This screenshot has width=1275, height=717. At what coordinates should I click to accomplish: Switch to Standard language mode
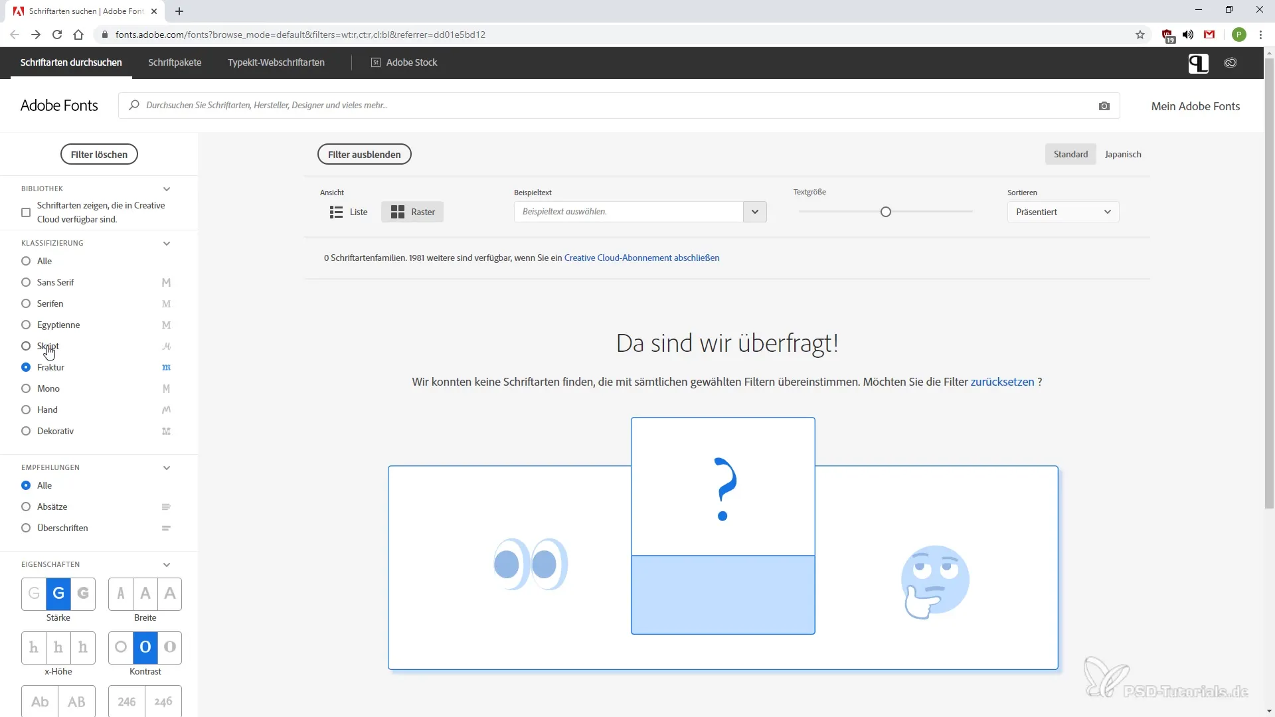(x=1070, y=154)
